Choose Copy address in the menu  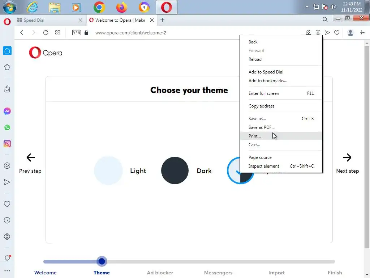point(281,106)
